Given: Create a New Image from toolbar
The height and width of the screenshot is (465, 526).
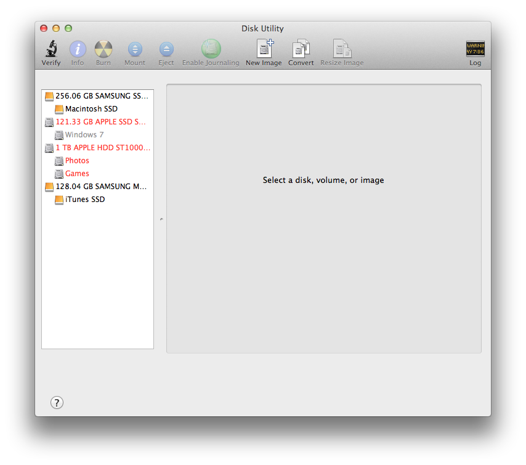Looking at the screenshot, I should click(264, 49).
